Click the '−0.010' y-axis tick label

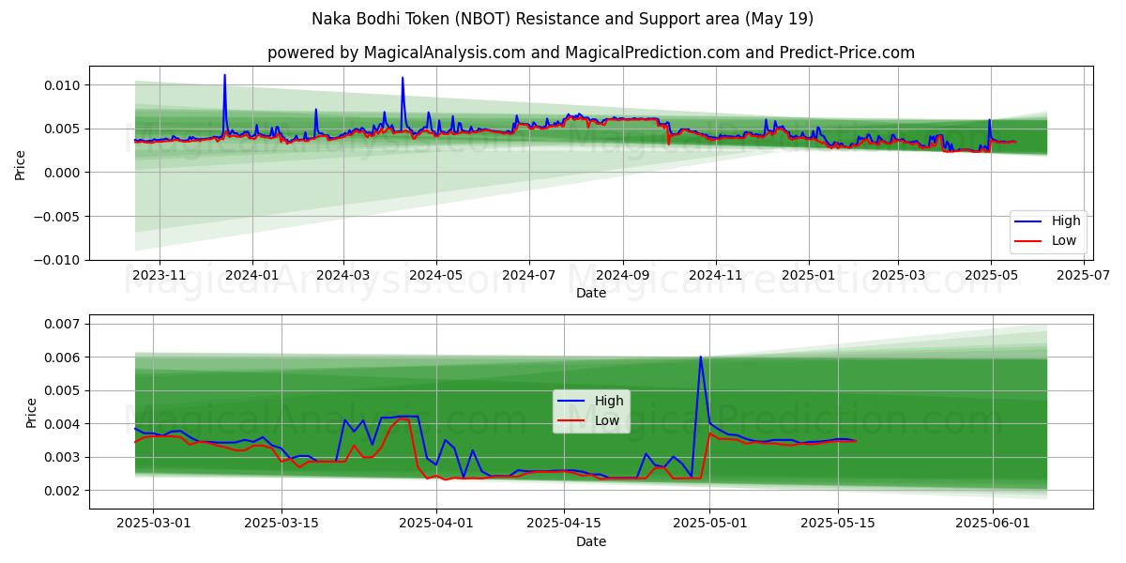(57, 259)
